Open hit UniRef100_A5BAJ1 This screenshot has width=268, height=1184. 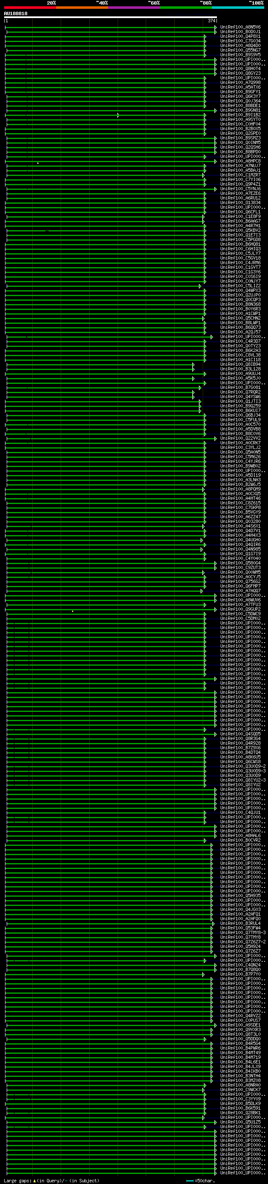click(240, 170)
